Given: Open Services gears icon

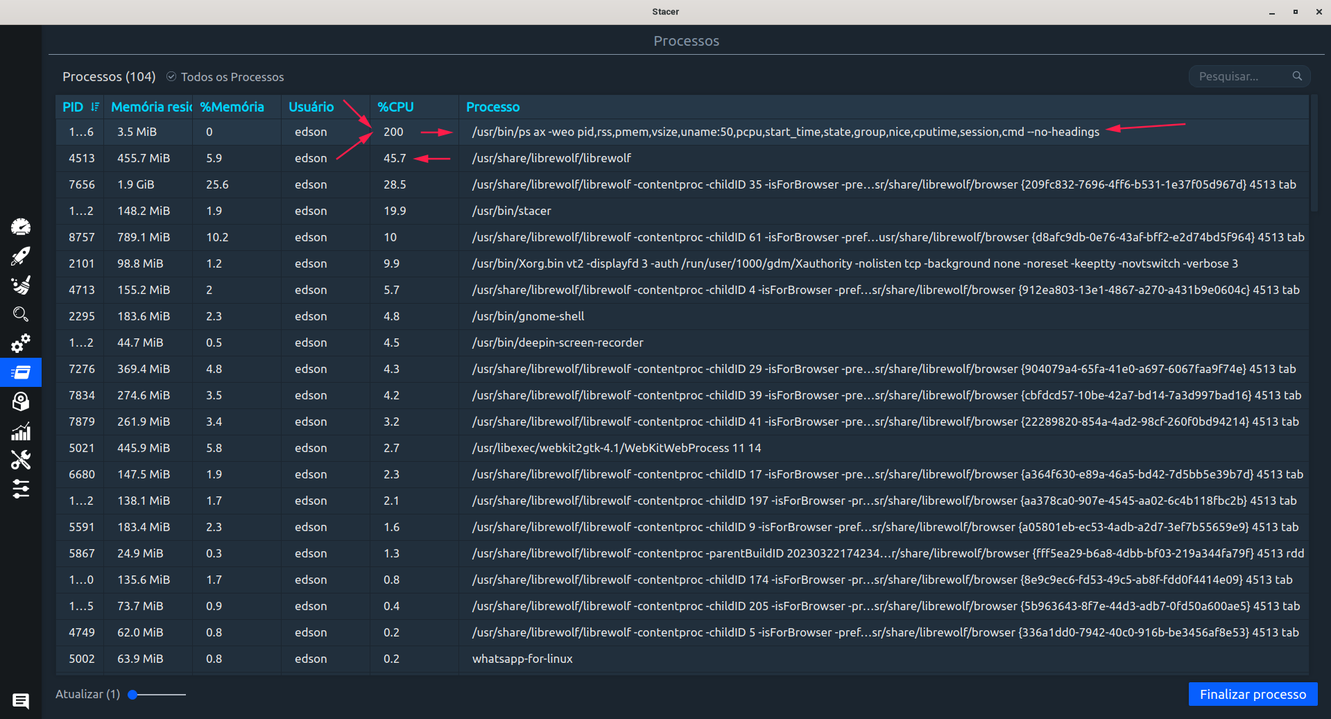Looking at the screenshot, I should [21, 343].
